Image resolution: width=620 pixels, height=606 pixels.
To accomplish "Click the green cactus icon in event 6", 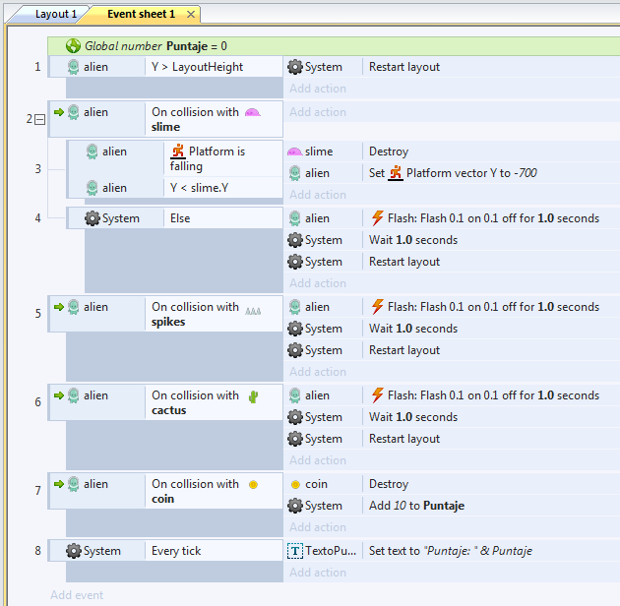I will point(253,396).
